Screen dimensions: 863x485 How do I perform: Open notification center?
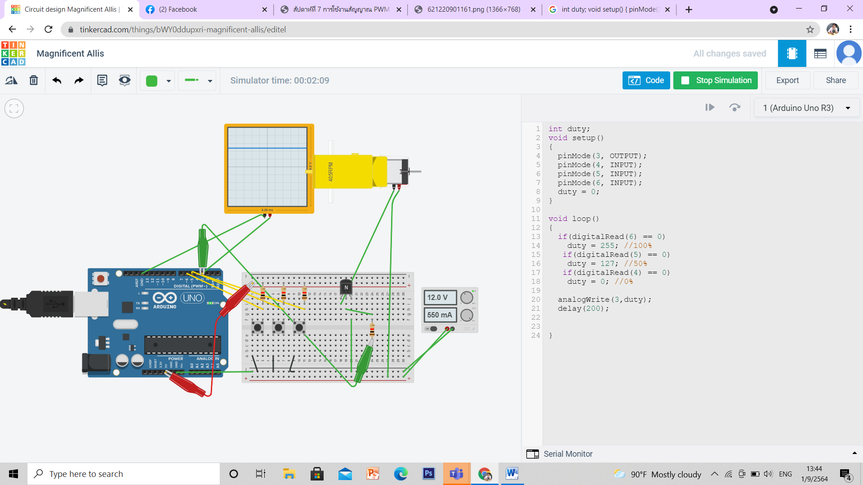[845, 474]
